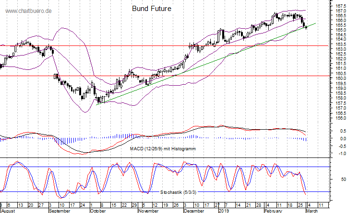This screenshot has width=347, height=213.
Task: Click the '19' date label in November
Action: click(x=166, y=205)
